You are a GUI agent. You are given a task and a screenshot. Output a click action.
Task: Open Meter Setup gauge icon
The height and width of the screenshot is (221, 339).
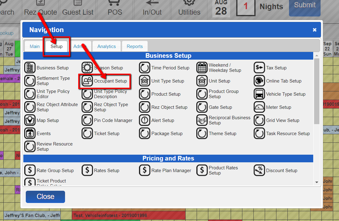coord(259,107)
